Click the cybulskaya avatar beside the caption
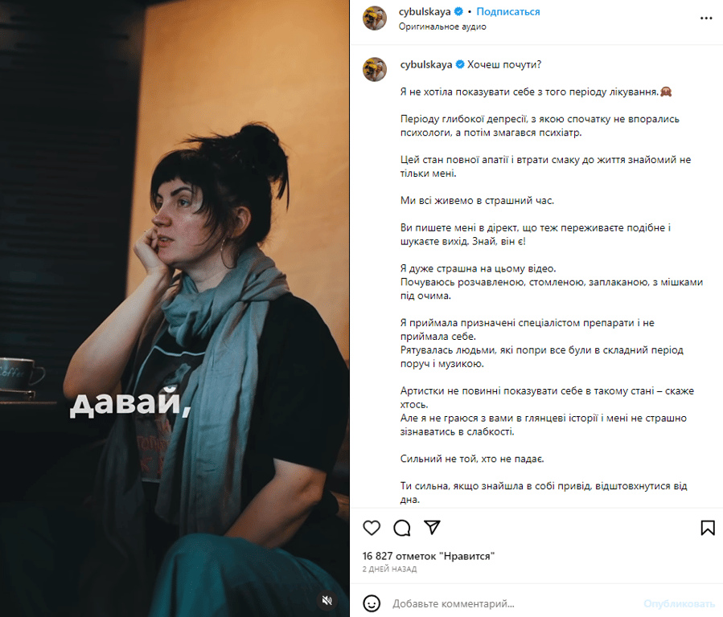The width and height of the screenshot is (723, 617). [375, 70]
